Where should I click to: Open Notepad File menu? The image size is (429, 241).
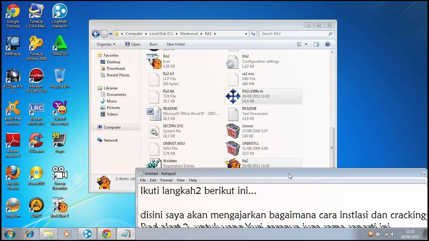[143, 180]
